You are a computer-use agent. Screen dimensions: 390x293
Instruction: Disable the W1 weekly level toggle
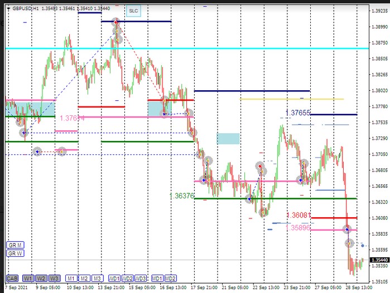pos(28,278)
